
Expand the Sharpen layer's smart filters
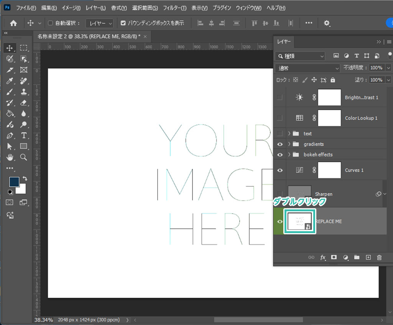click(x=385, y=194)
